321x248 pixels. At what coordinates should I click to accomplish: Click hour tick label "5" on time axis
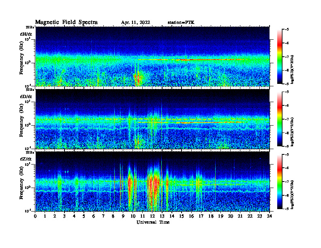click(84, 216)
